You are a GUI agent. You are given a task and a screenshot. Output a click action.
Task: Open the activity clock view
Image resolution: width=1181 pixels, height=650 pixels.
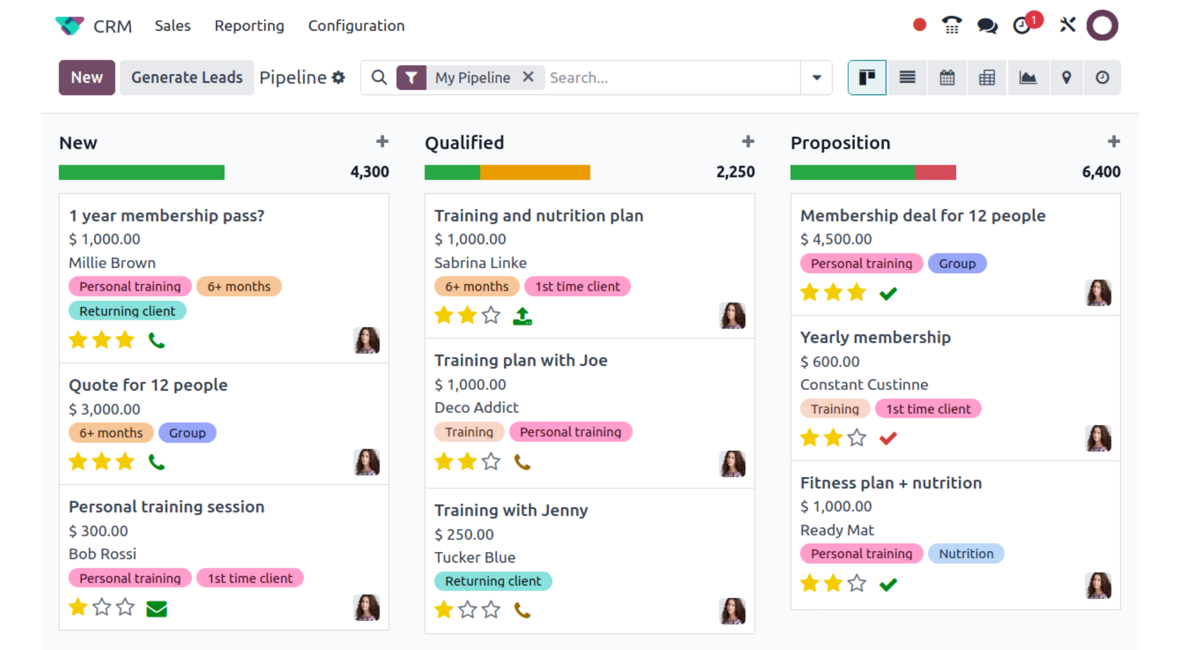tap(1102, 77)
